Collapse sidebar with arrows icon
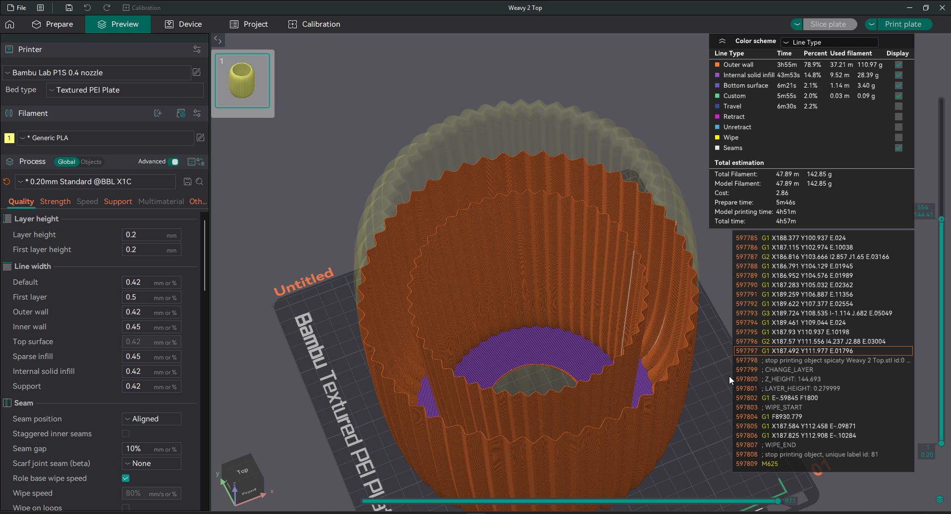951x514 pixels. tap(218, 40)
